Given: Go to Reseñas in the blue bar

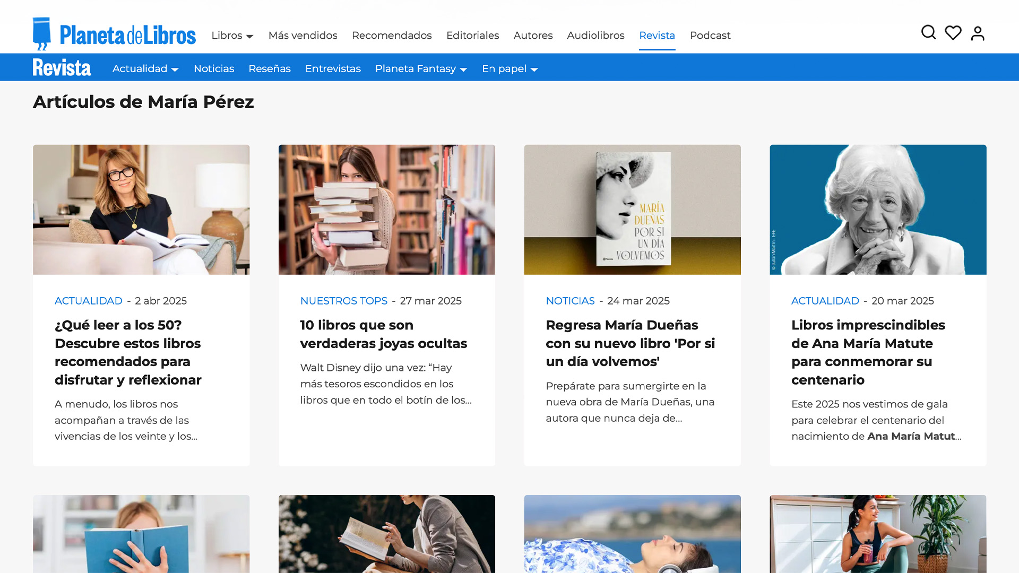Looking at the screenshot, I should point(270,69).
